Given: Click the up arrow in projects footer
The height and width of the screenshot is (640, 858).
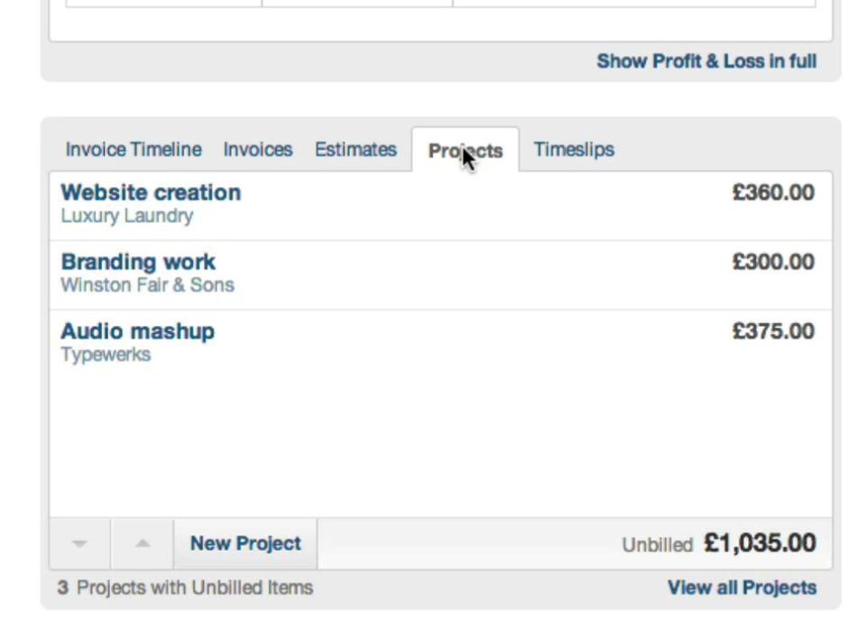Looking at the screenshot, I should (143, 543).
